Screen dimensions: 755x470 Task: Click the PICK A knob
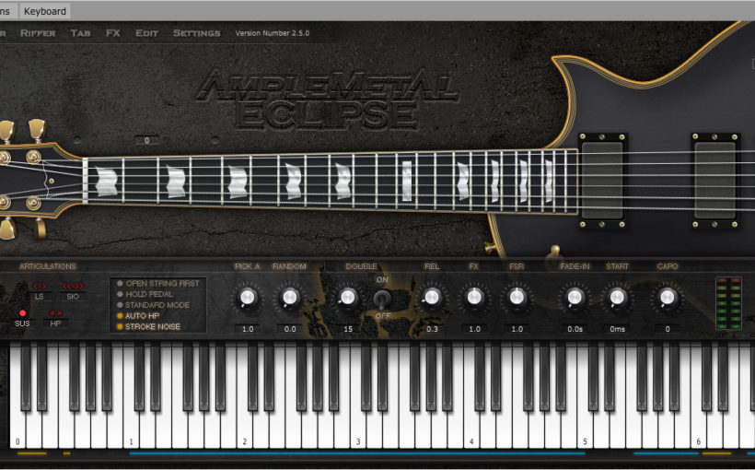(x=247, y=297)
